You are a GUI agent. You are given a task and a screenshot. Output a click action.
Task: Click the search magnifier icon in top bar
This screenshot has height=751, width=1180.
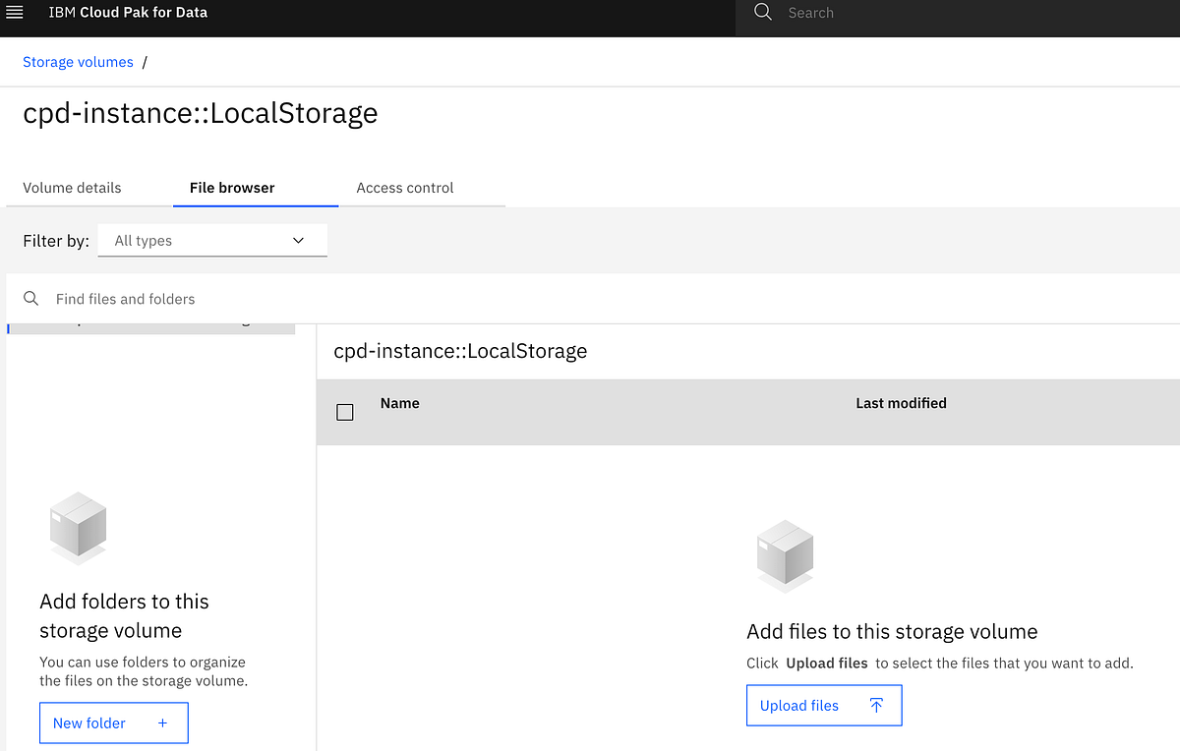click(x=760, y=14)
